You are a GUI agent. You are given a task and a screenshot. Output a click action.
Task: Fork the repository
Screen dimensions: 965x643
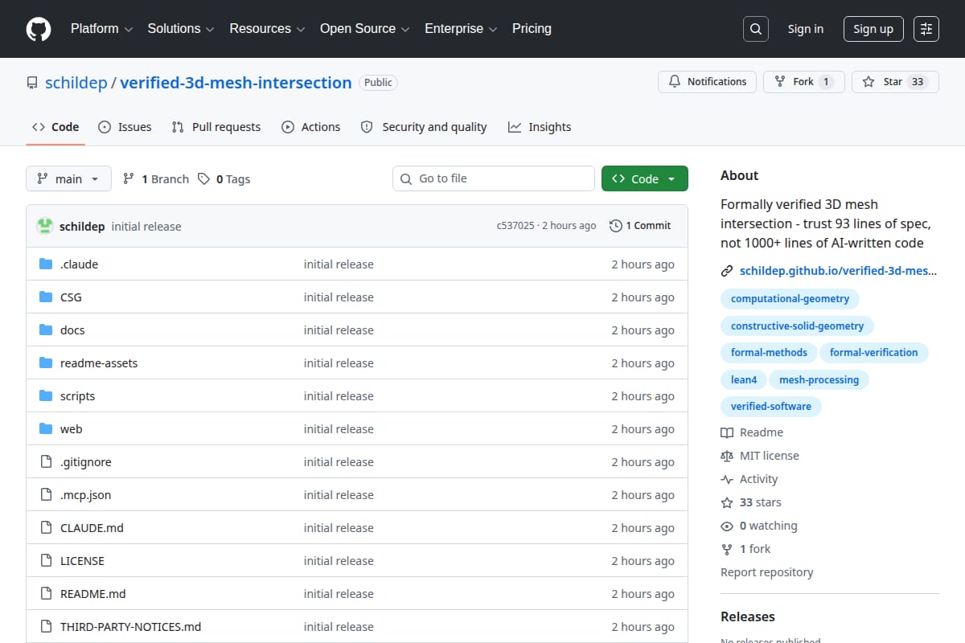[x=803, y=82]
